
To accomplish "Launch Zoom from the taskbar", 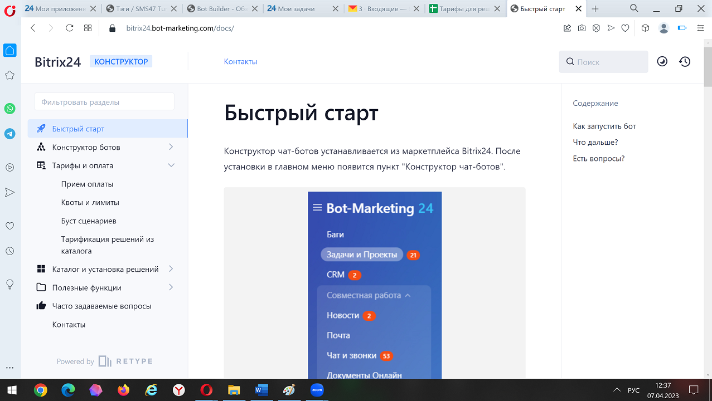I will click(x=317, y=390).
